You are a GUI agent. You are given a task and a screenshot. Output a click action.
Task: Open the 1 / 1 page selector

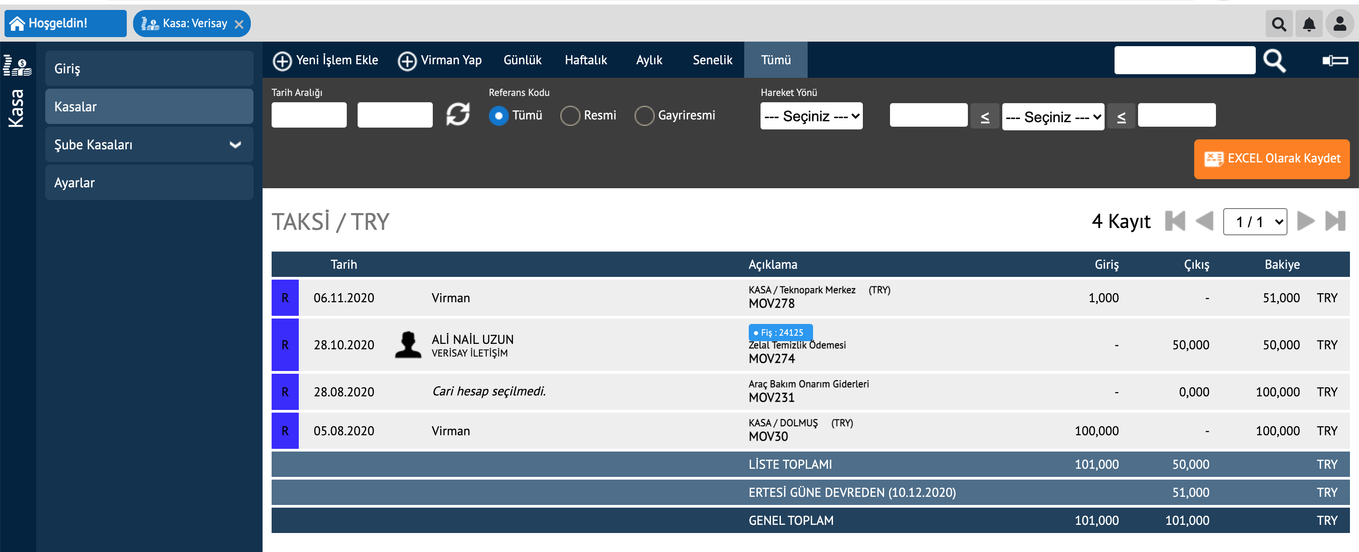pyautogui.click(x=1254, y=221)
